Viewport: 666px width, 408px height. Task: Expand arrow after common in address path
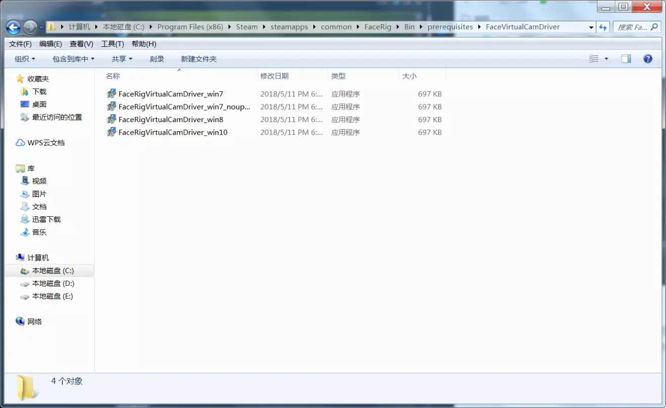[x=358, y=27]
